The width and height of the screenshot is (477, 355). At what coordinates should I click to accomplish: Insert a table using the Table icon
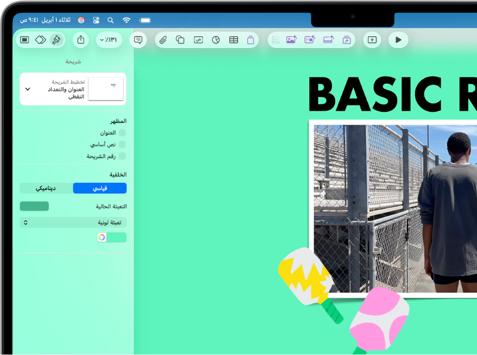pyautogui.click(x=234, y=40)
